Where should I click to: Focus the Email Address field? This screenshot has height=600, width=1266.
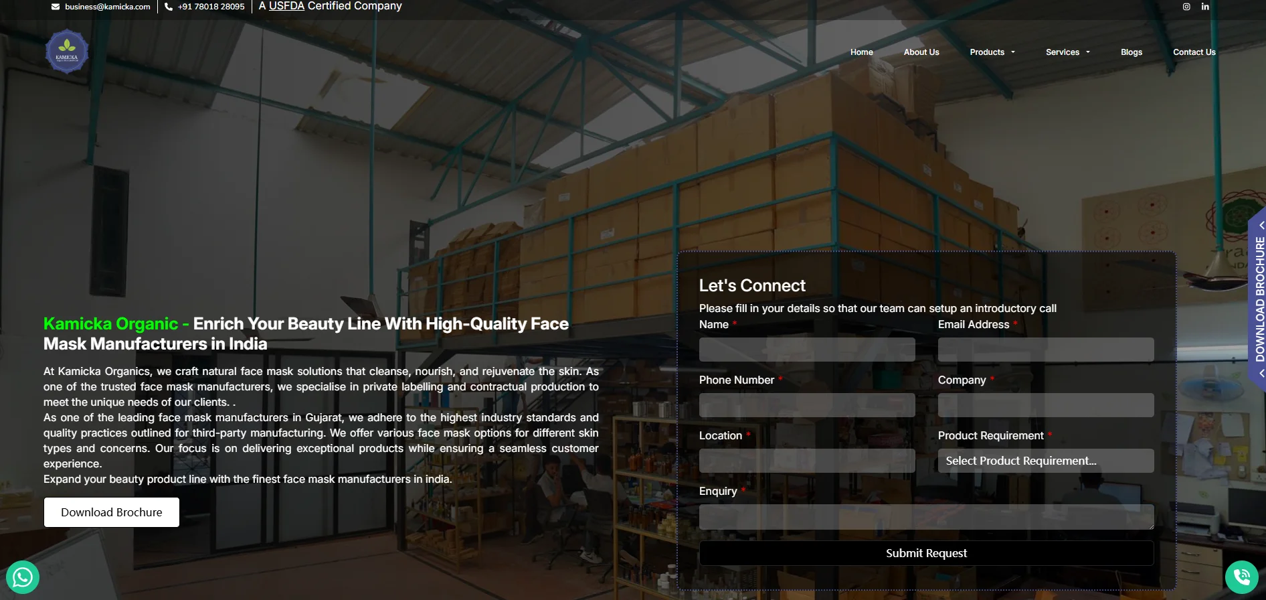[1045, 350]
